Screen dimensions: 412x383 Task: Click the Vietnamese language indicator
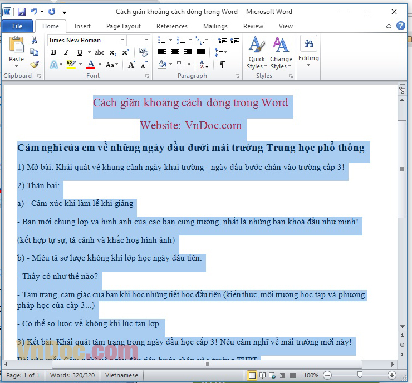click(121, 375)
